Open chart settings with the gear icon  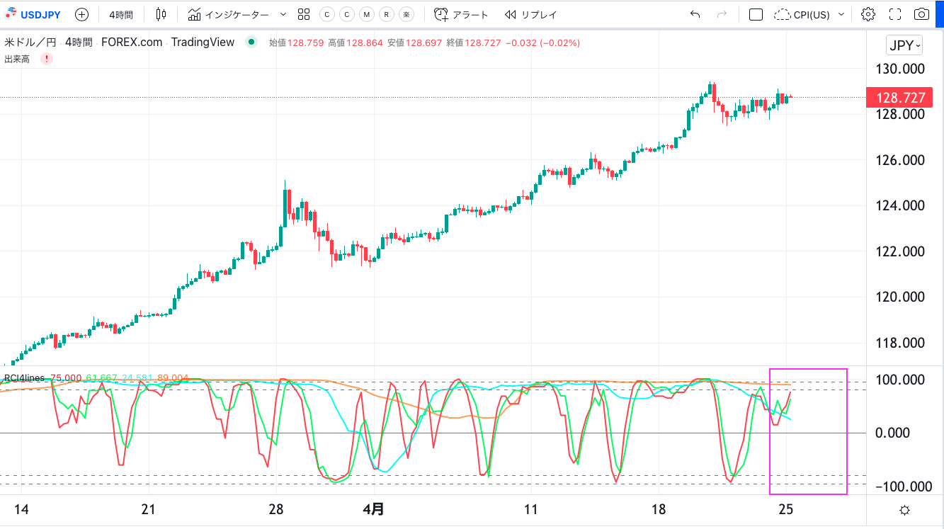(x=868, y=13)
